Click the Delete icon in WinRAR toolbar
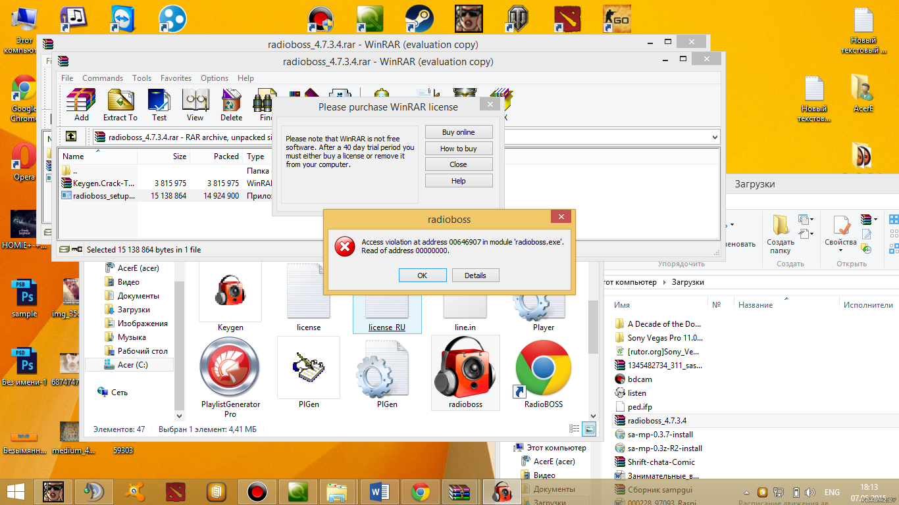The width and height of the screenshot is (899, 505). (231, 105)
